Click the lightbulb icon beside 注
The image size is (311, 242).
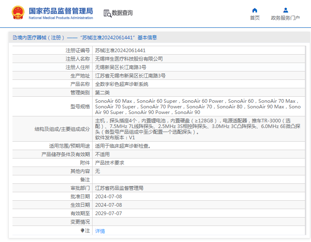click(83, 231)
